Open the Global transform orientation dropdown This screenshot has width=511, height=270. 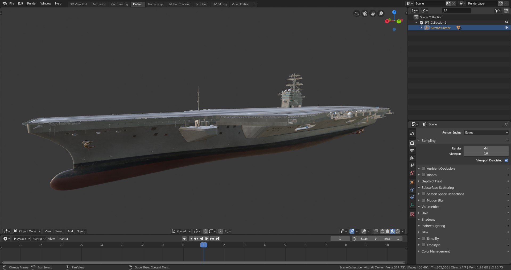pyautogui.click(x=181, y=231)
